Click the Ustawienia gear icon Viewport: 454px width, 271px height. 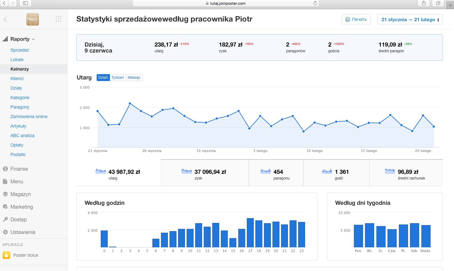click(x=5, y=232)
